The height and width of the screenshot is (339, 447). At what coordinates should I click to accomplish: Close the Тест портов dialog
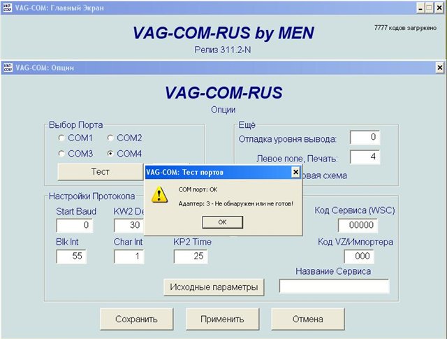(x=296, y=172)
